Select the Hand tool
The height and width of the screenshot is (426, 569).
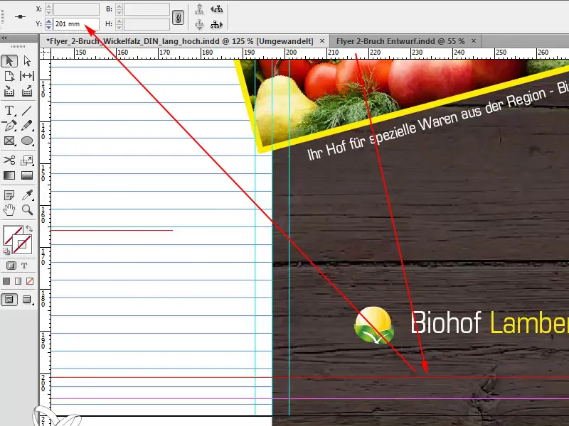pyautogui.click(x=9, y=209)
